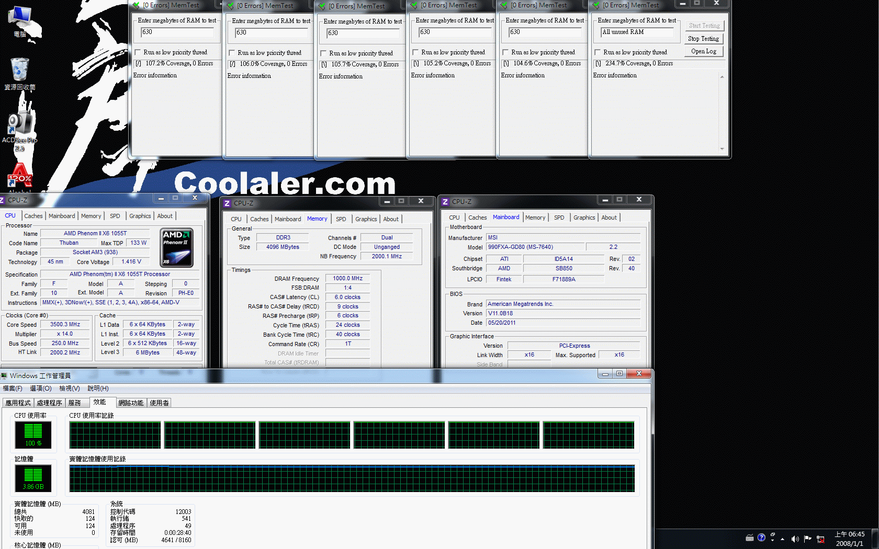Image resolution: width=879 pixels, height=549 pixels.
Task: Open the 選項(O) menu in Task Manager
Action: pyautogui.click(x=41, y=388)
